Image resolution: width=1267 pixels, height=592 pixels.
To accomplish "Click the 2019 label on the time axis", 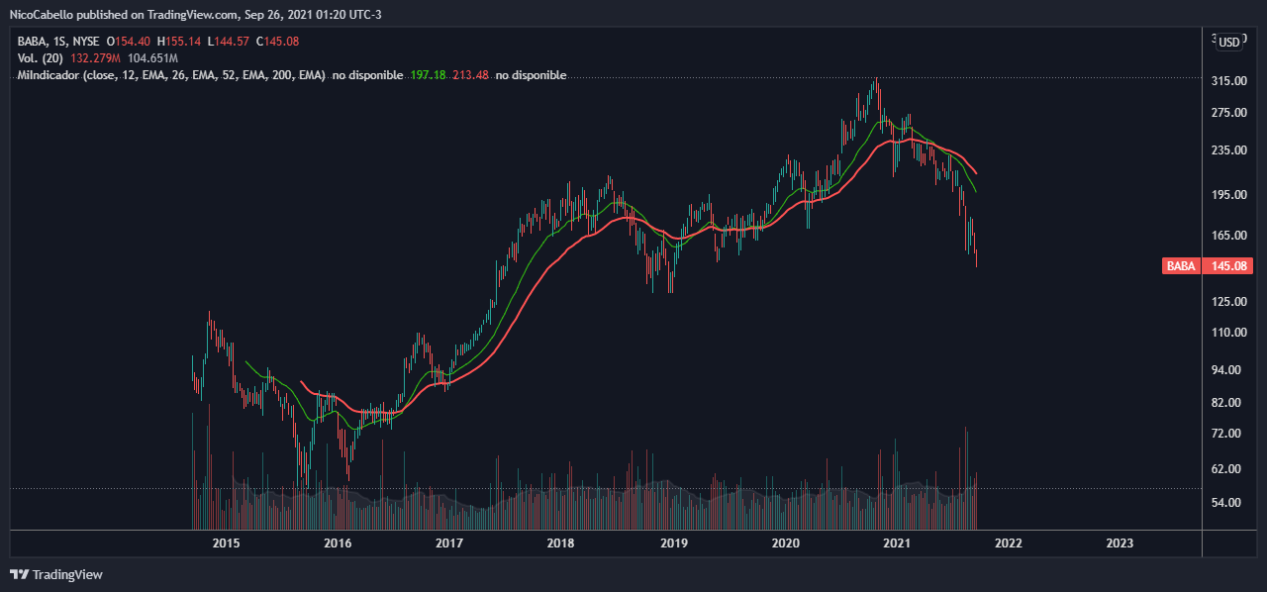I will [x=673, y=543].
